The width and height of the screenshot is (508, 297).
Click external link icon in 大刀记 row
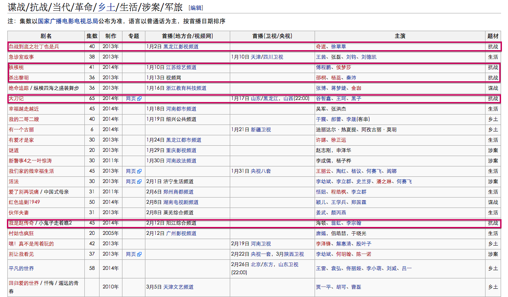point(139,99)
